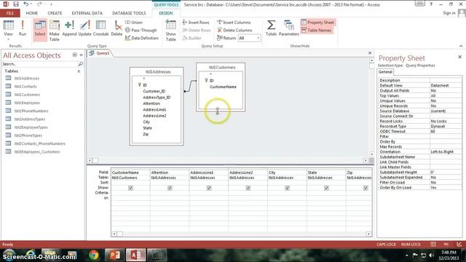Image resolution: width=466 pixels, height=262 pixels.
Task: Close Query1 document window
Action: click(x=370, y=53)
